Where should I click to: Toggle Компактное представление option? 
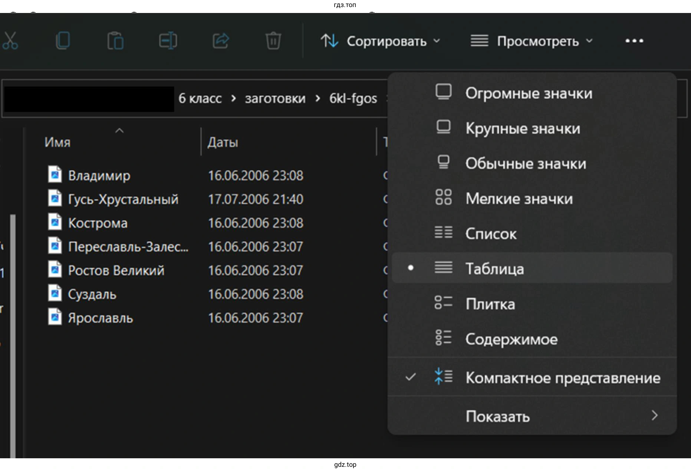click(x=532, y=377)
